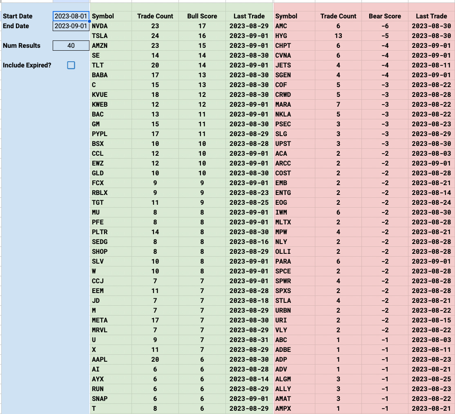Viewport: 455px width, 414px height.
Task: Select the AMPX symbol cell
Action: click(294, 409)
